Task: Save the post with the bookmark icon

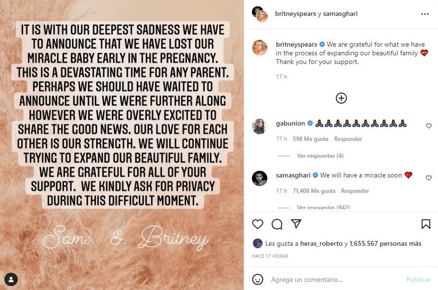Action: click(425, 224)
